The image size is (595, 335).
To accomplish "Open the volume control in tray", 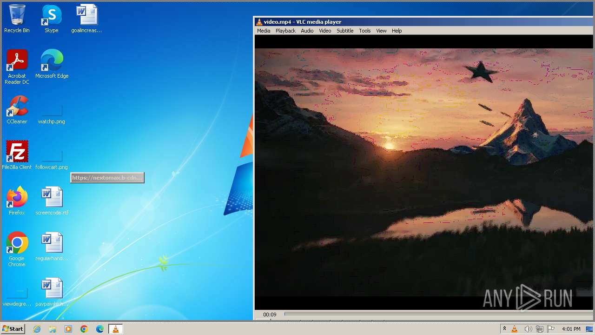I will click(528, 329).
